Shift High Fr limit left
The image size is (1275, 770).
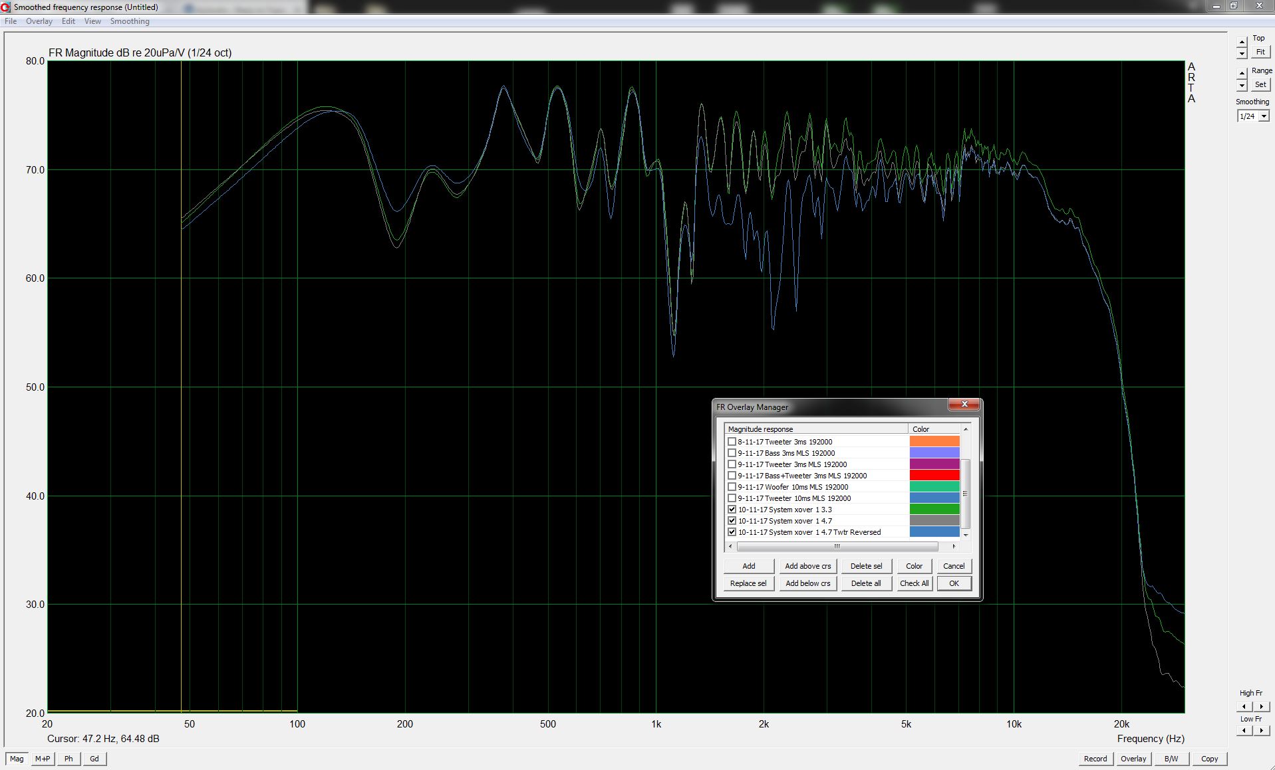pos(1244,707)
